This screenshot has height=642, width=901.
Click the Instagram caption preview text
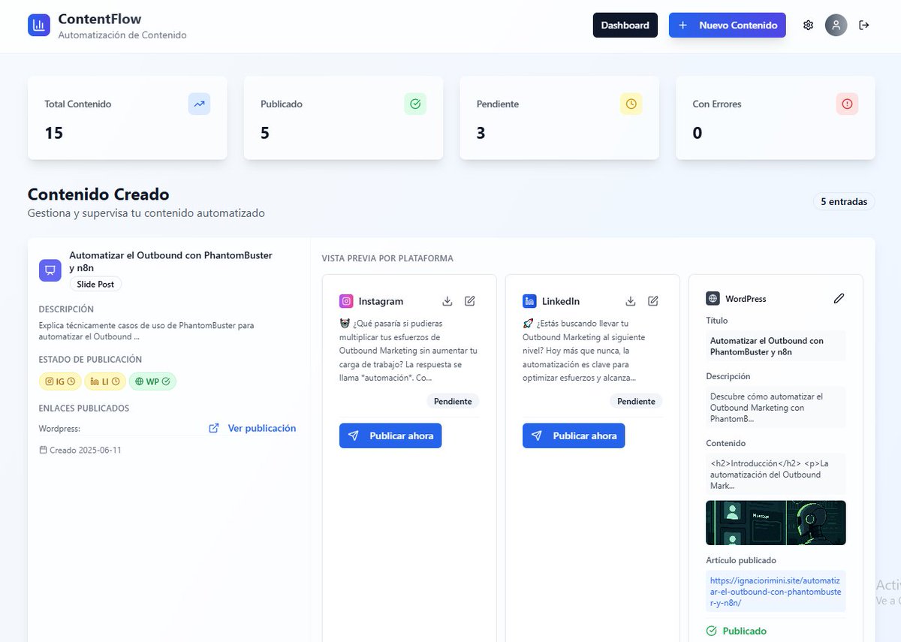[x=409, y=351]
